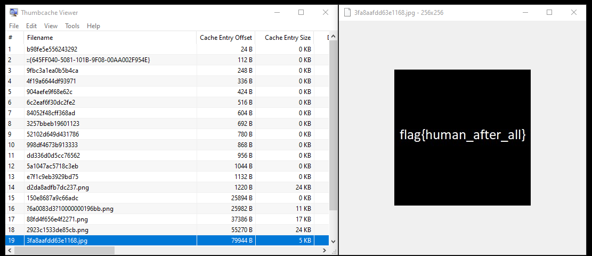Image resolution: width=592 pixels, height=256 pixels.
Task: Click the 112 B offset cell
Action: 226,60
